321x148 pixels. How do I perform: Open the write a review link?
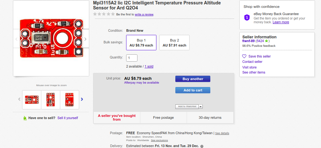[144, 14]
